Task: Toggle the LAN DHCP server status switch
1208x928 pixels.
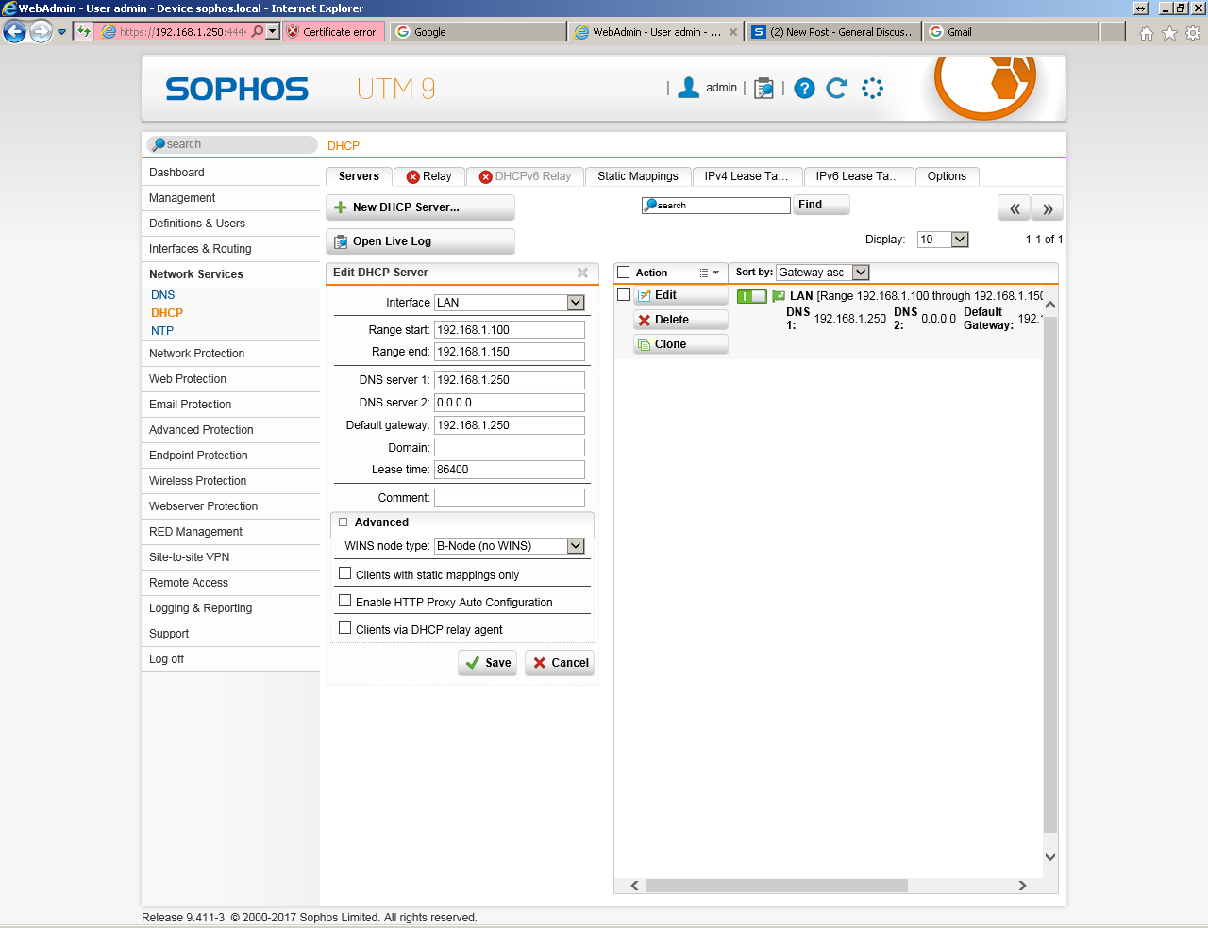Action: (752, 296)
